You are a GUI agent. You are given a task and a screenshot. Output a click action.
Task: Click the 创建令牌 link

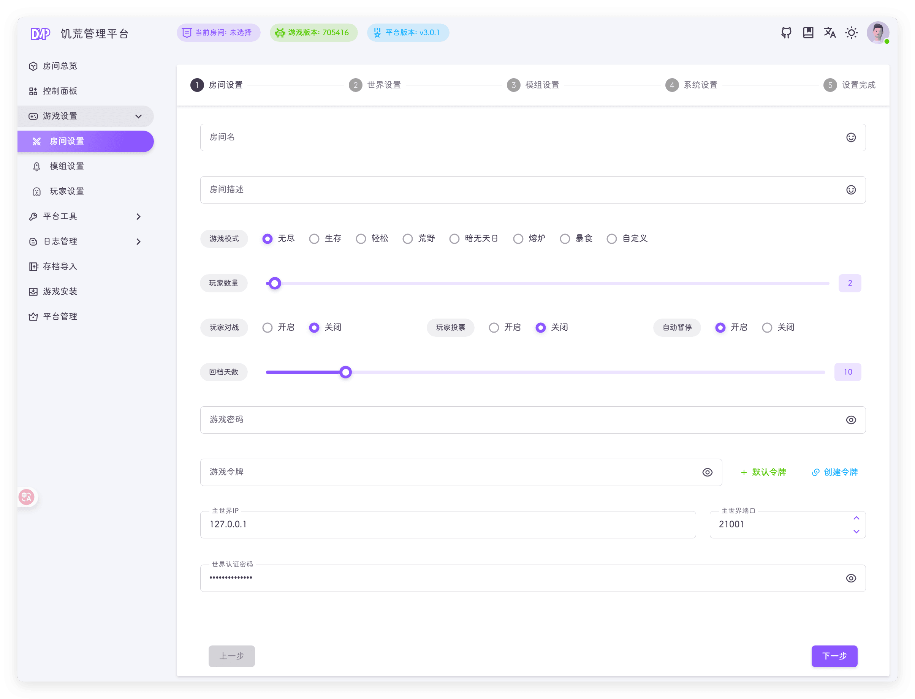[x=835, y=472]
